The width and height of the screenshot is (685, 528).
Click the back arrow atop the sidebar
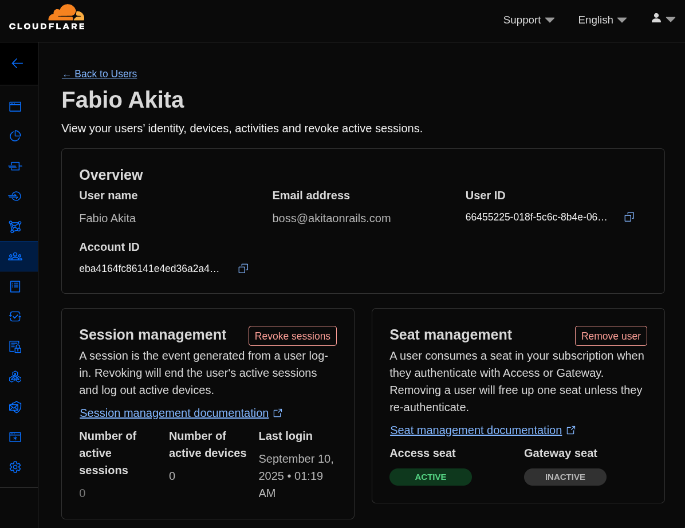tap(17, 64)
